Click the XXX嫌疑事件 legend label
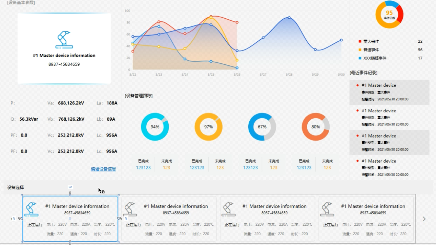The image size is (436, 245). coord(375,58)
